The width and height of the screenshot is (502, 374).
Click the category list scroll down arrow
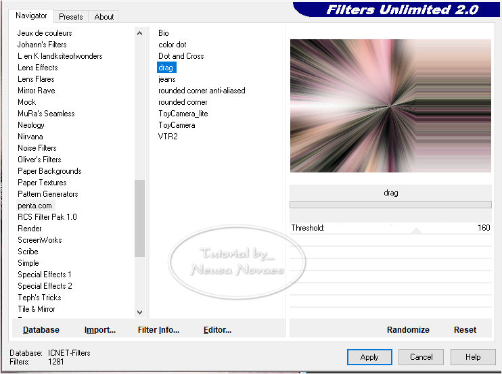click(139, 312)
